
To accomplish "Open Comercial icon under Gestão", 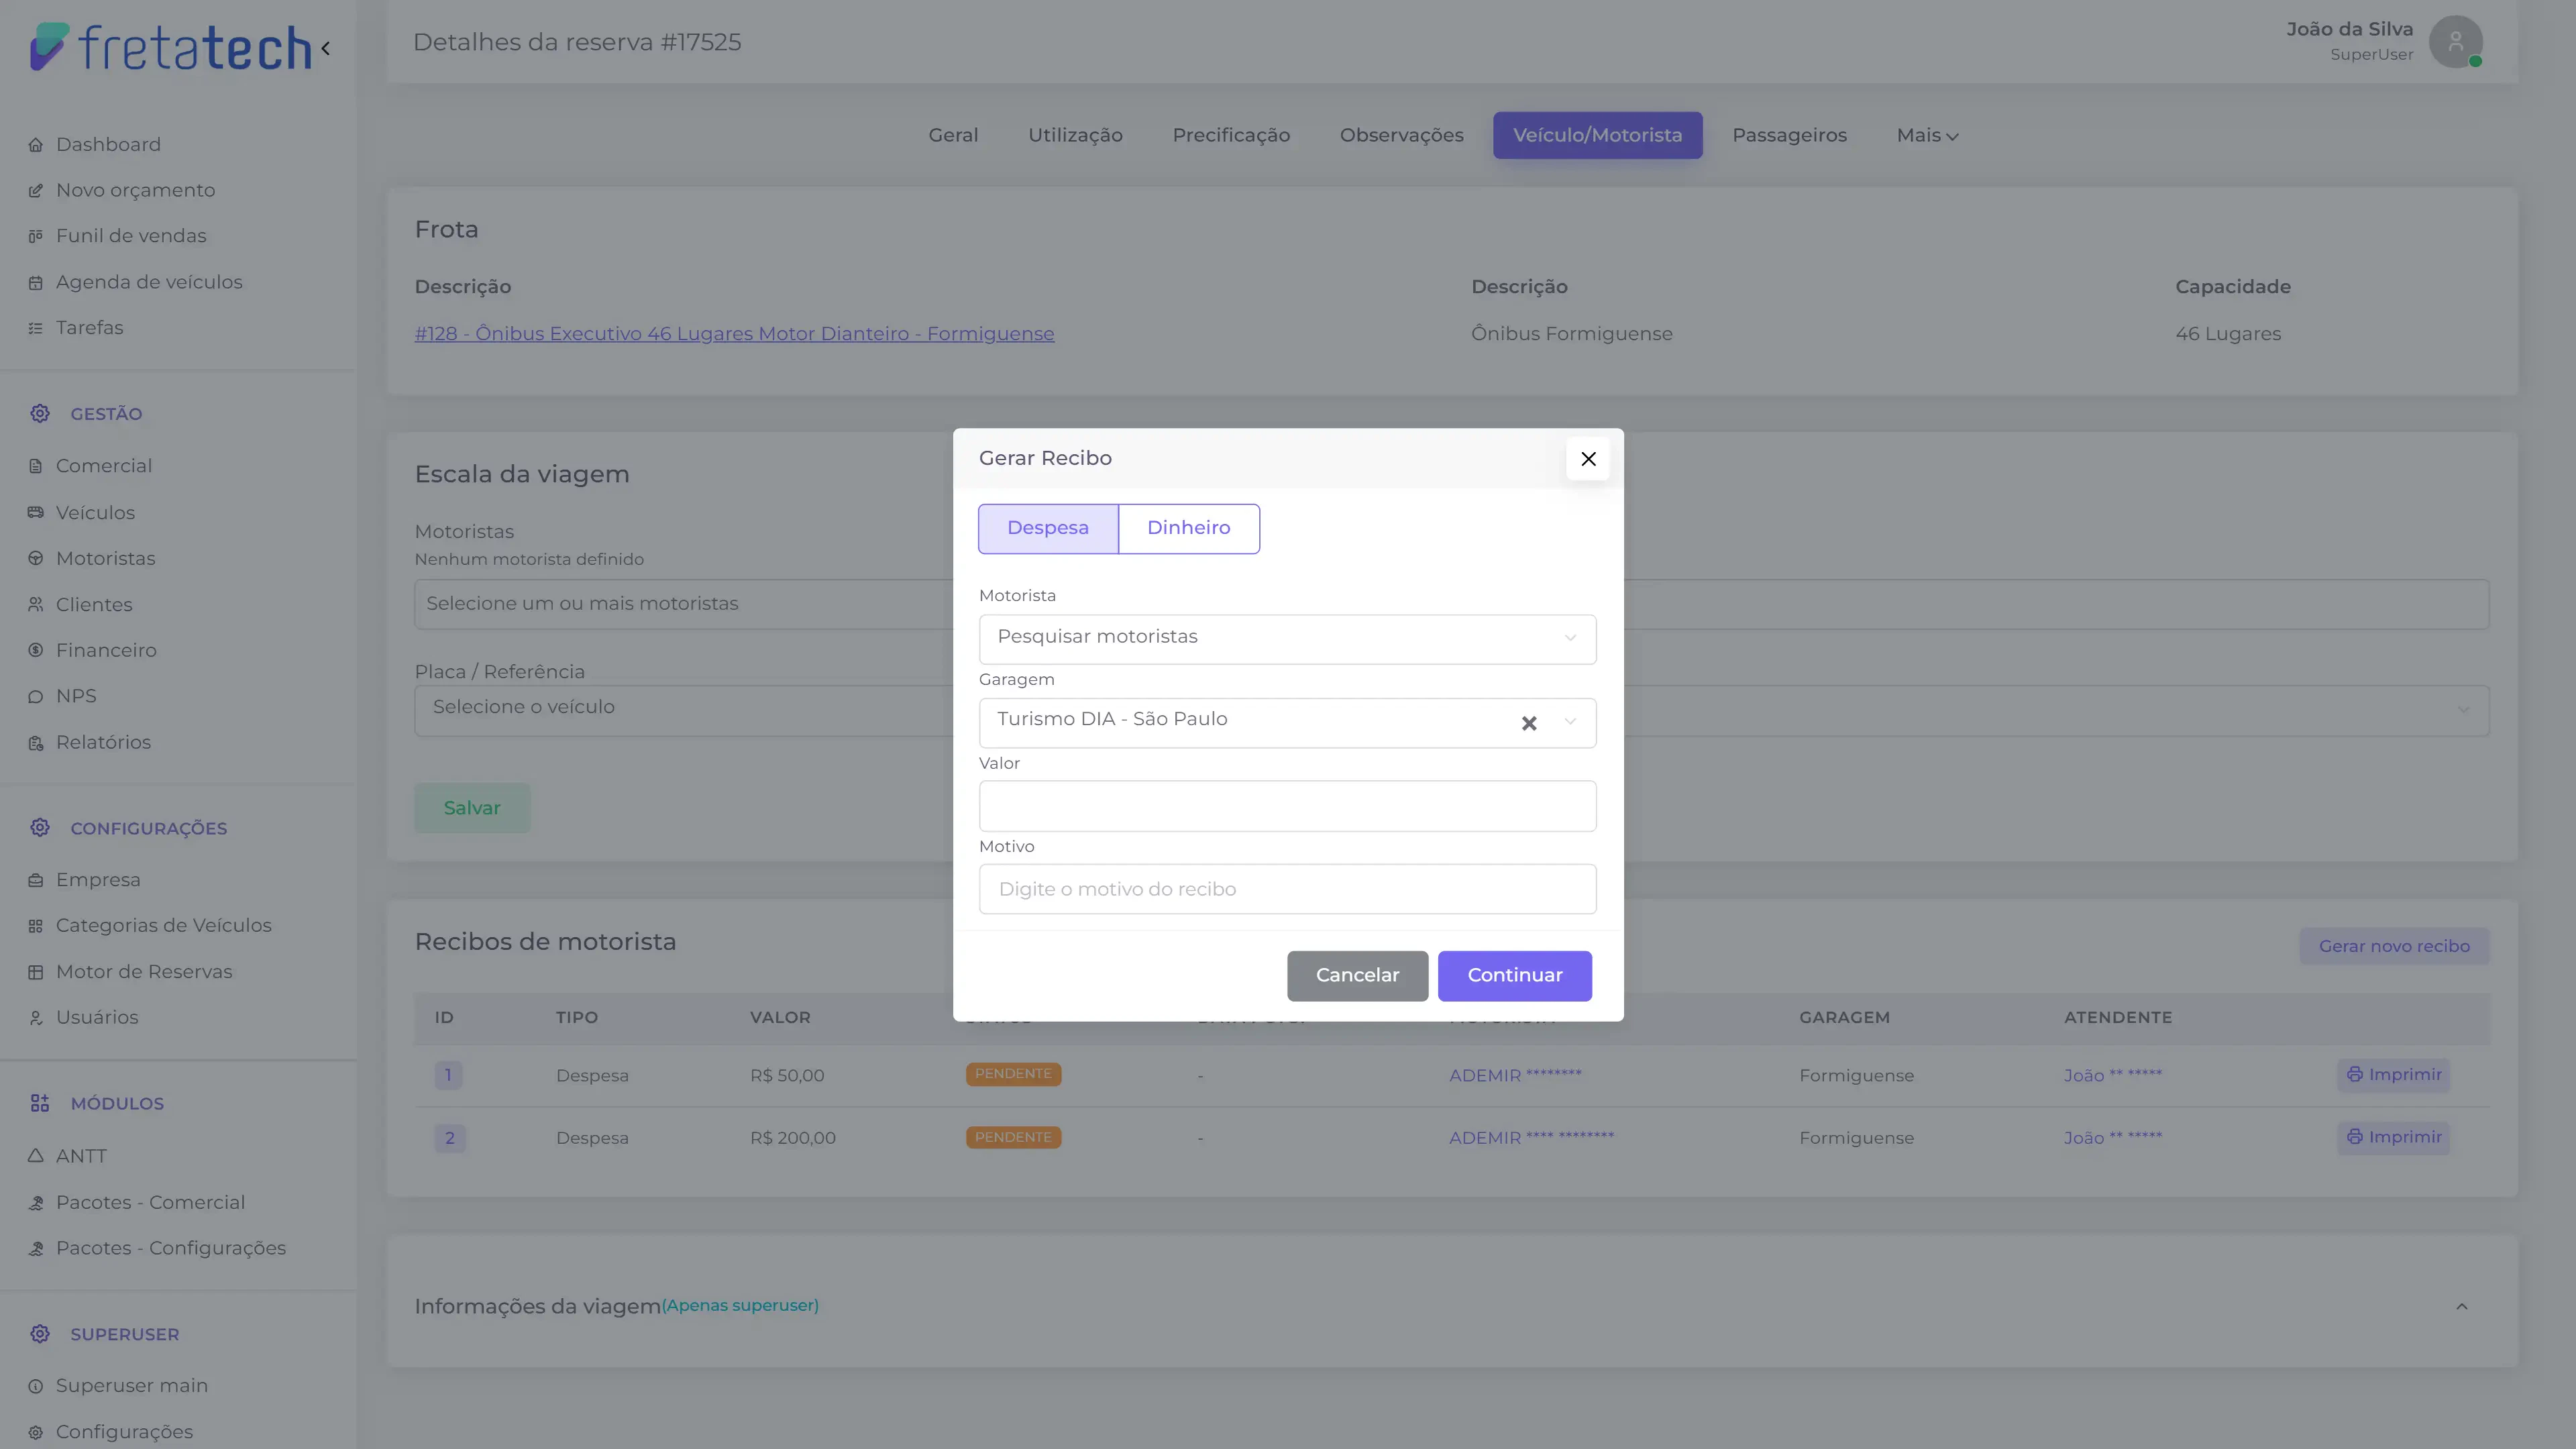I will click(36, 466).
